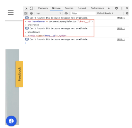Open VM11:1 link beside the 12 message
Screen dimensions: 132x128
[x=121, y=29]
